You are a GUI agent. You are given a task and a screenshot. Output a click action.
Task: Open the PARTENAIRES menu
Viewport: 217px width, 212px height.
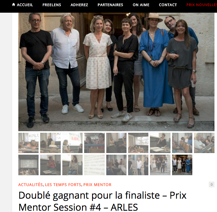(110, 5)
